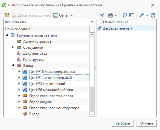Select Отдел кадров in the tree
The image size is (160, 130).
(40, 102)
